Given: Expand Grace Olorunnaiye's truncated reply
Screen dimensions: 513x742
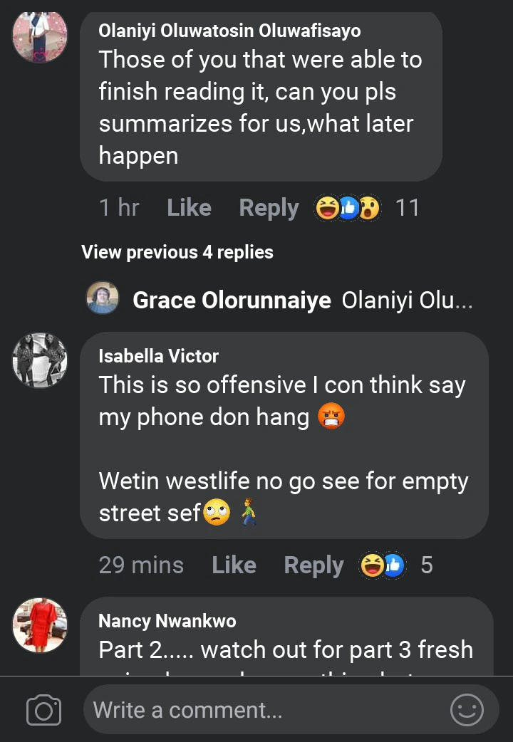Looking at the screenshot, I should [x=407, y=300].
